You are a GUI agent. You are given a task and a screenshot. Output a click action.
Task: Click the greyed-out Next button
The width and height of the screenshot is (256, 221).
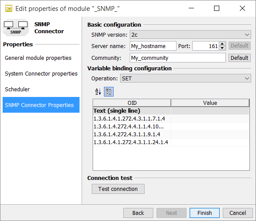click(171, 213)
